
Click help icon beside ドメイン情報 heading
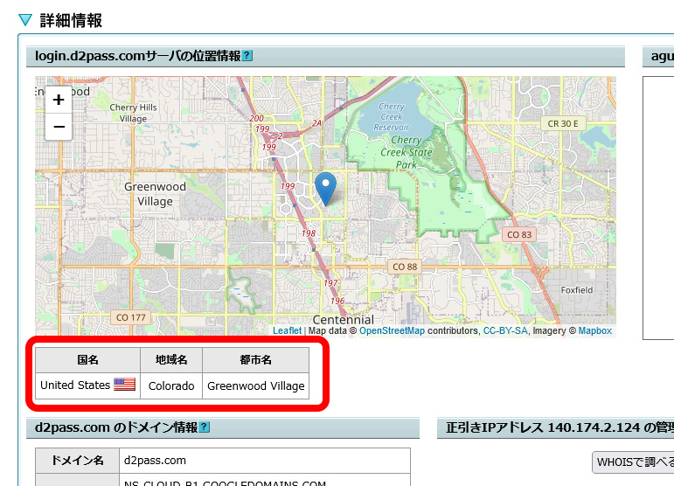tap(204, 427)
